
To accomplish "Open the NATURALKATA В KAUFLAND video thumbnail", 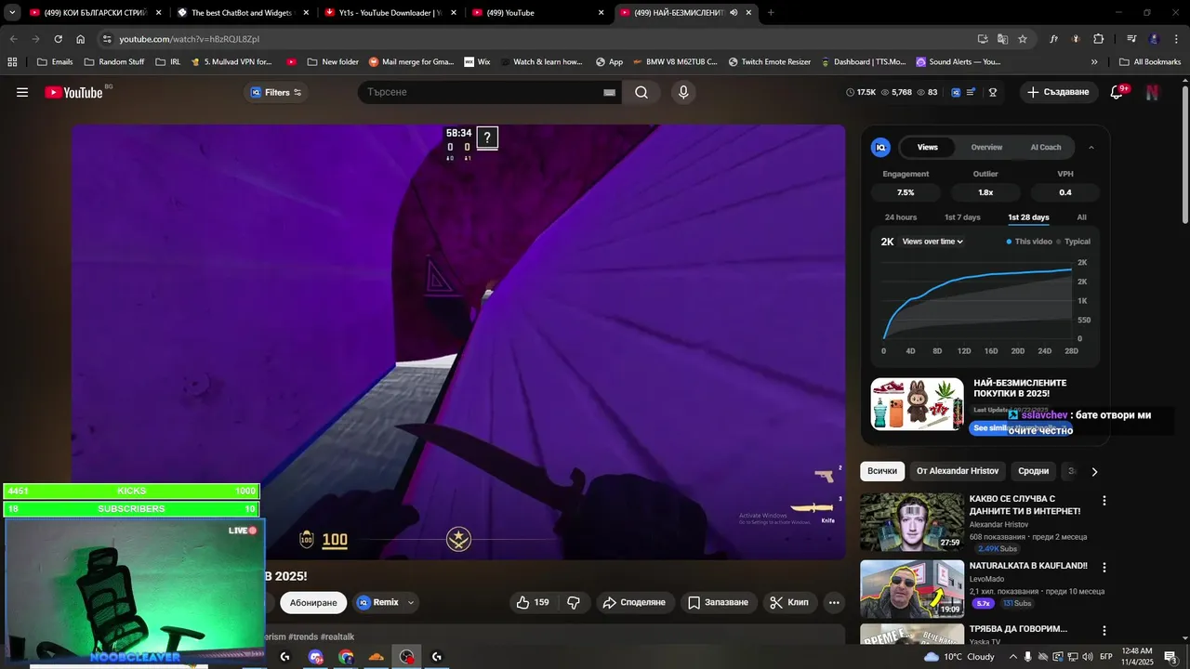I will [x=912, y=589].
